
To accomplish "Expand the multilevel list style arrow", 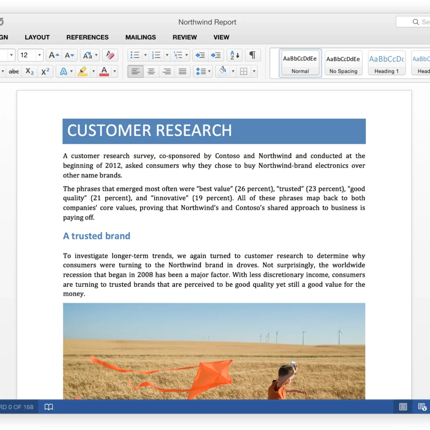I will (x=187, y=55).
